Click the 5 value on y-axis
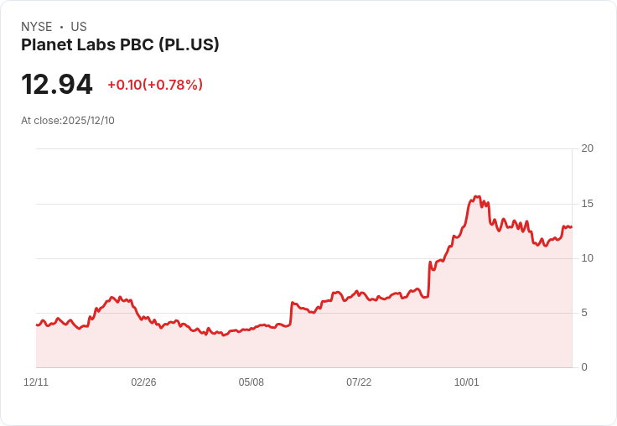This screenshot has width=617, height=426. pos(584,313)
